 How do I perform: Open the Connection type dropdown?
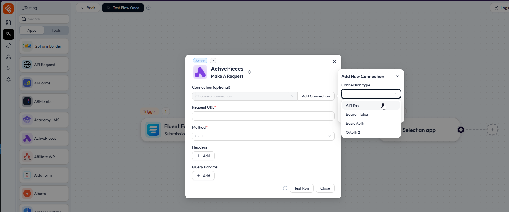(371, 94)
